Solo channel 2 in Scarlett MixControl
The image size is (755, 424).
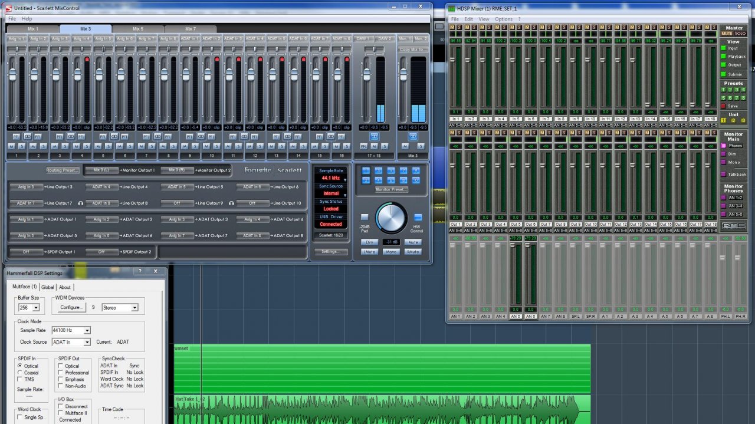pos(44,146)
